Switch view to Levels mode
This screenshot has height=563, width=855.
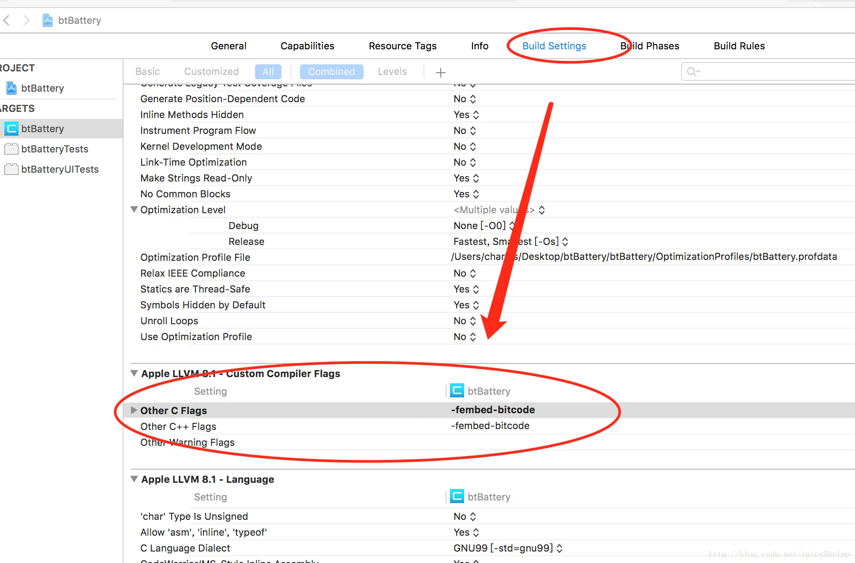coord(392,72)
